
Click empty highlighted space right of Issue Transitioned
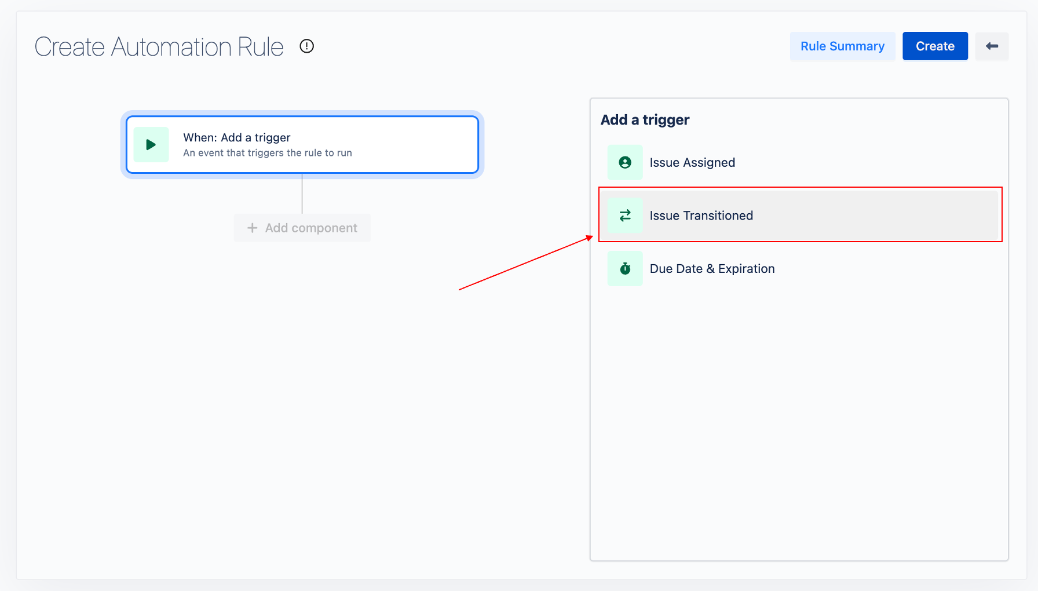[x=880, y=216]
